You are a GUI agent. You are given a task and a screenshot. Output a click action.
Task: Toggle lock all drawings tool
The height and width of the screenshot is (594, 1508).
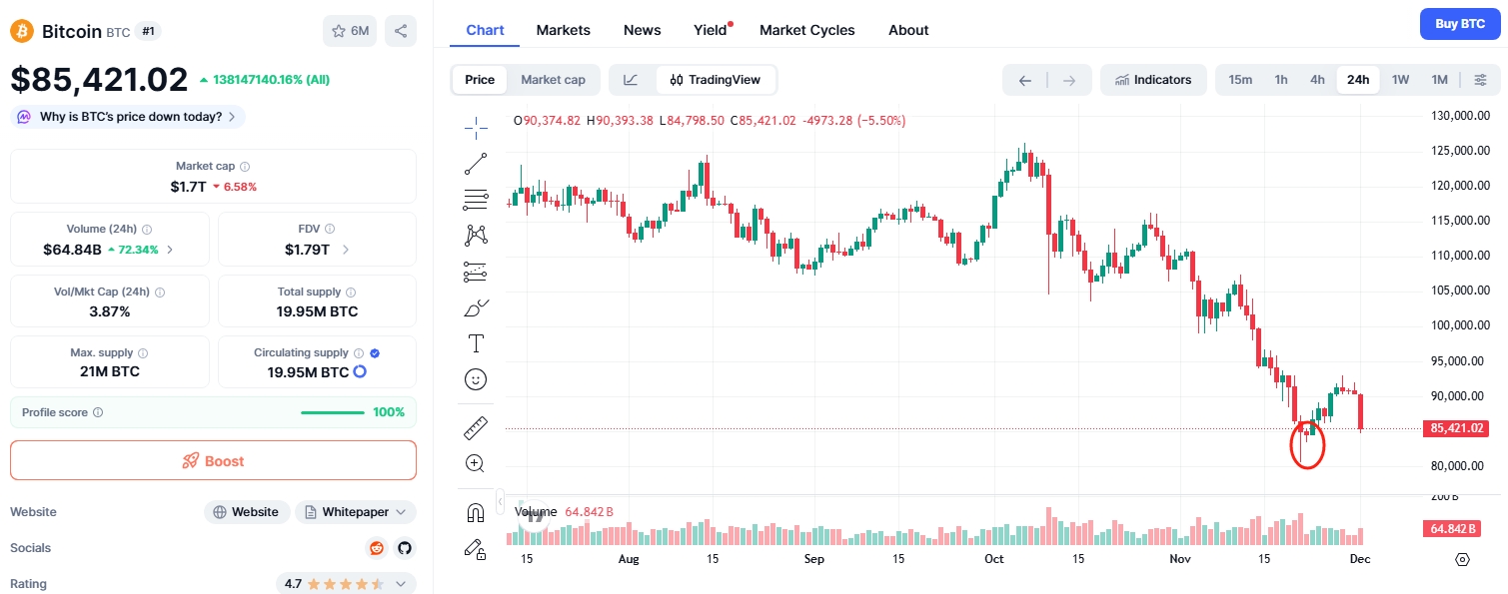(x=476, y=548)
